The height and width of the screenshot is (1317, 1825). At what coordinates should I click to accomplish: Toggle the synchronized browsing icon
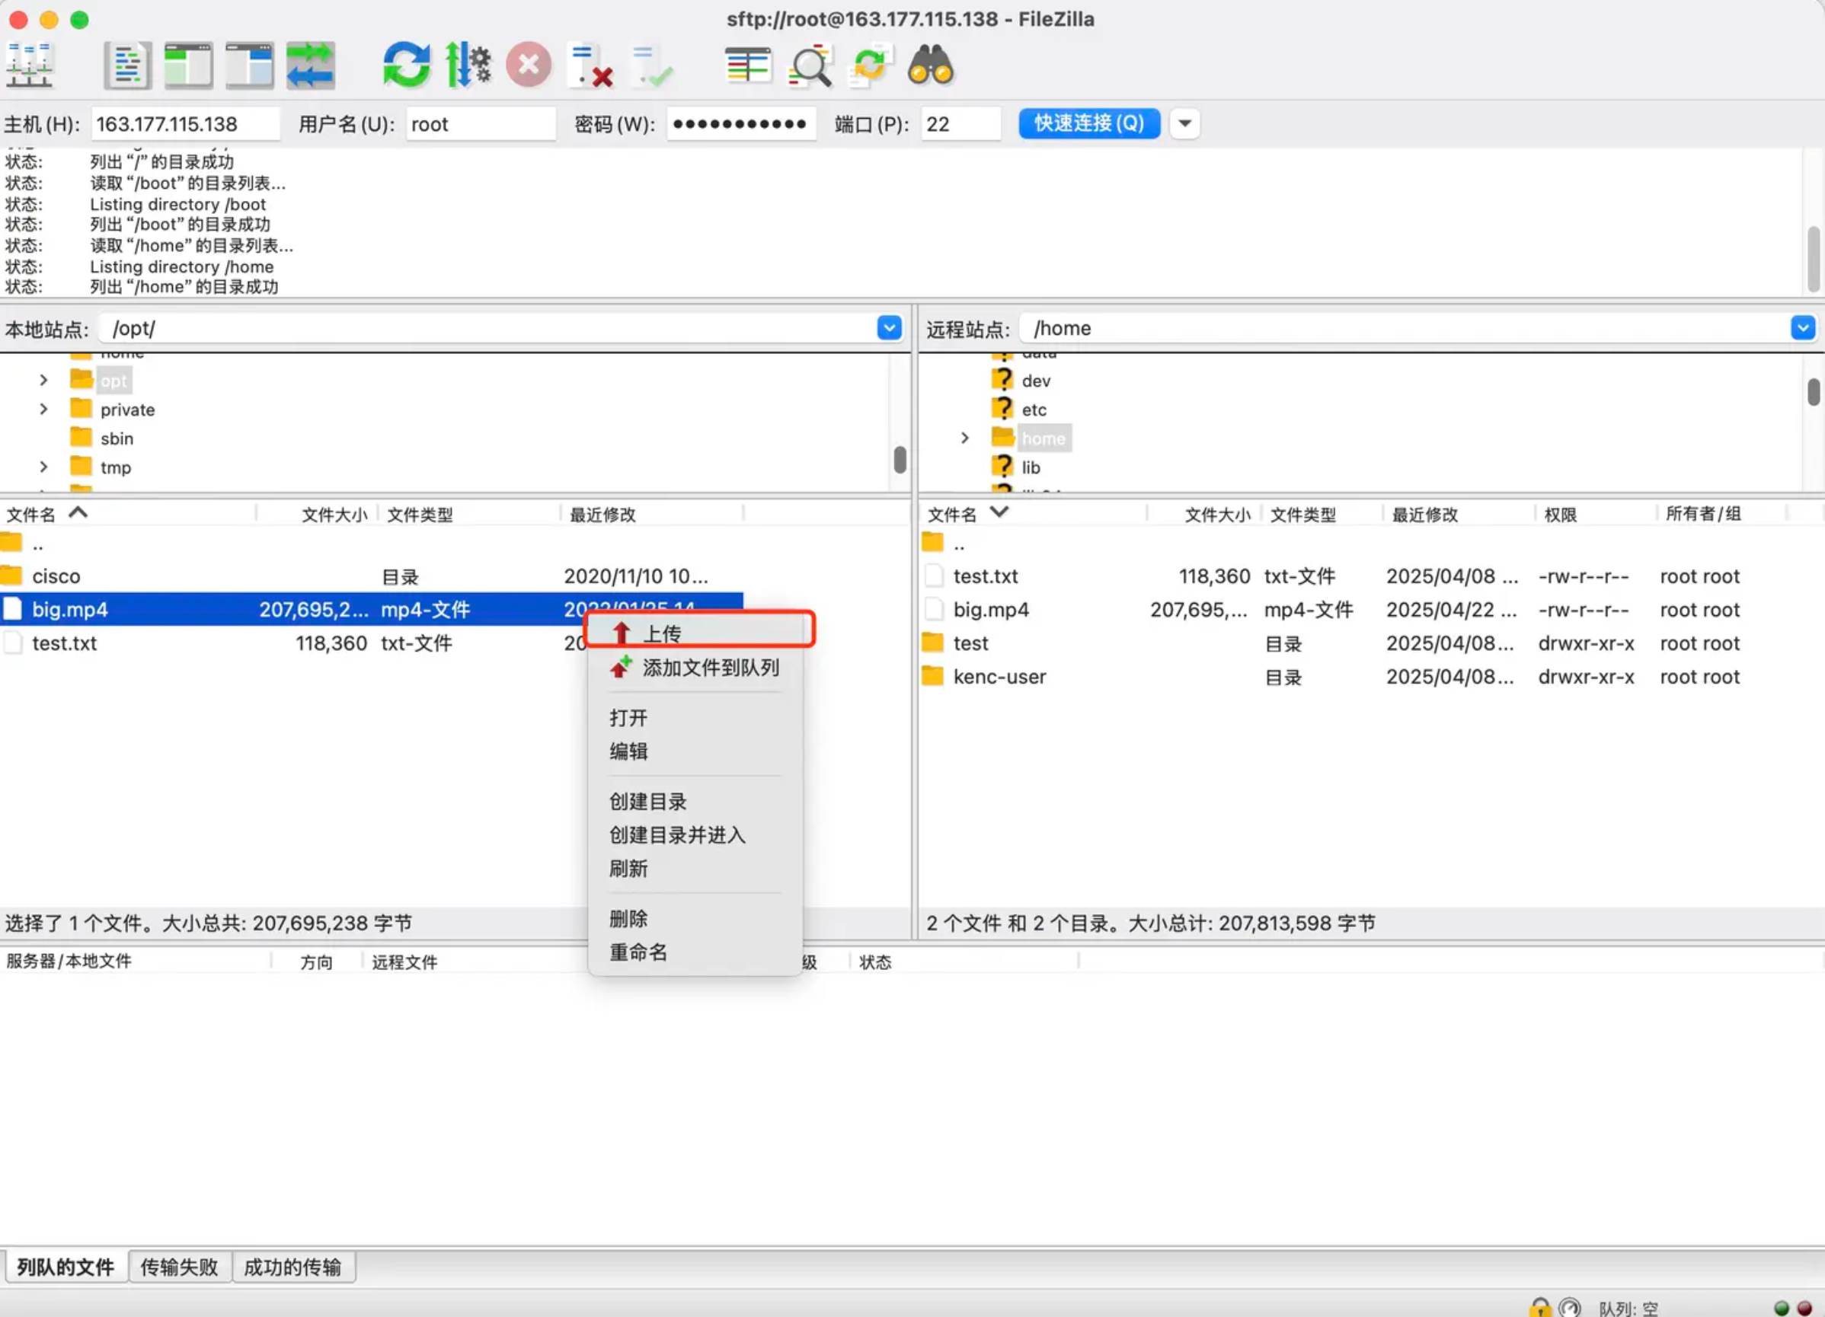click(870, 65)
